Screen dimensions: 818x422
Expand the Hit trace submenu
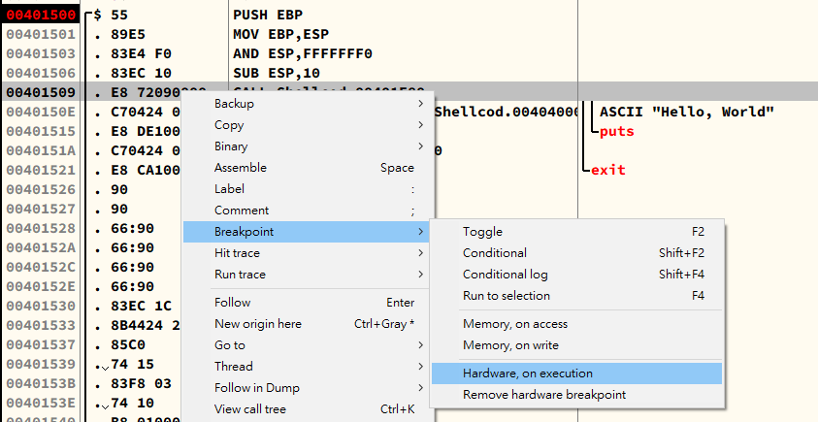(238, 253)
